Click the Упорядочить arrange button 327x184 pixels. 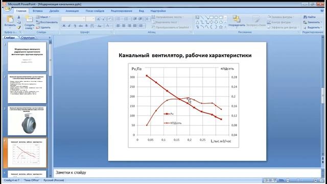(237, 21)
